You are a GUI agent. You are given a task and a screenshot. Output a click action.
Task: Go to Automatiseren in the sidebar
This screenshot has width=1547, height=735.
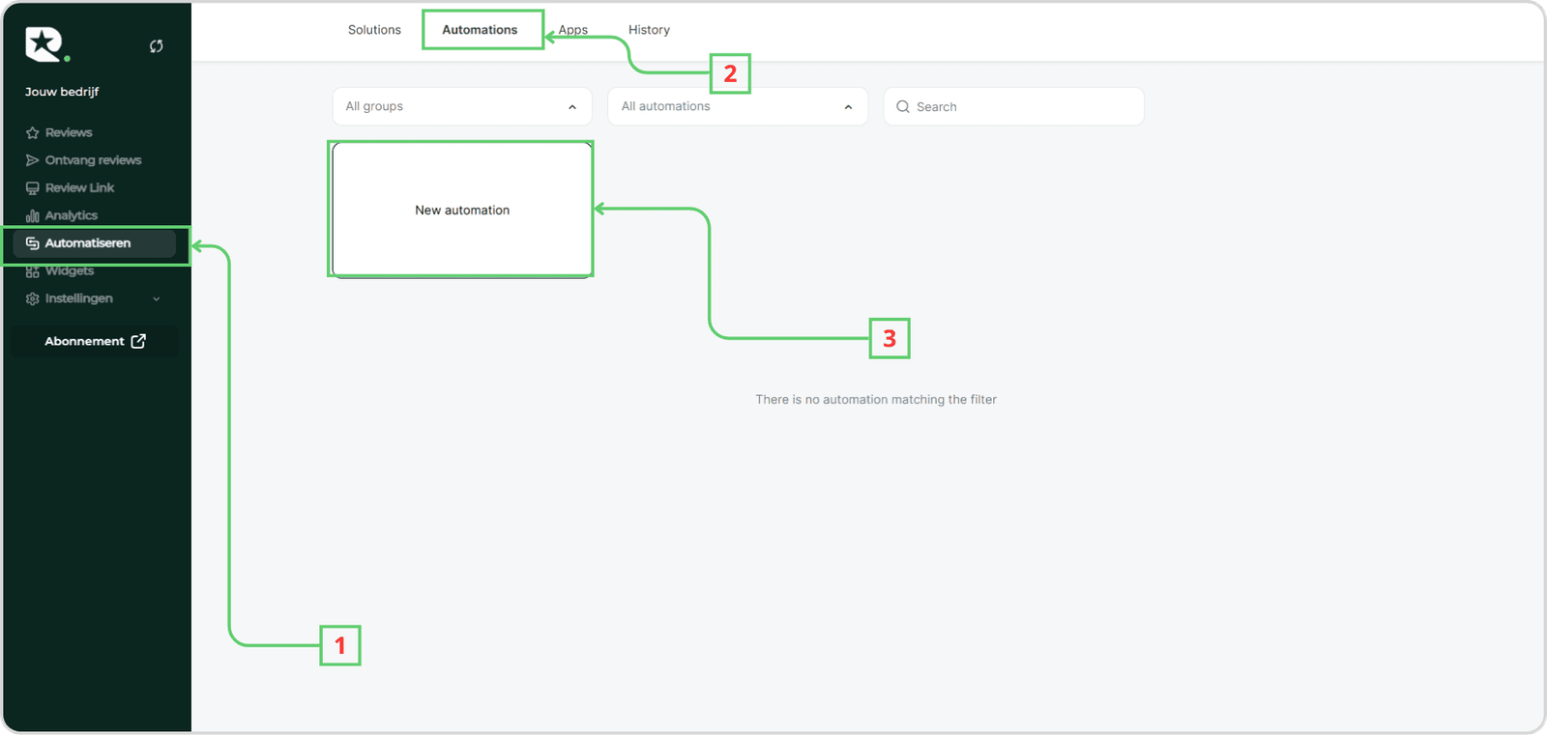pos(88,243)
